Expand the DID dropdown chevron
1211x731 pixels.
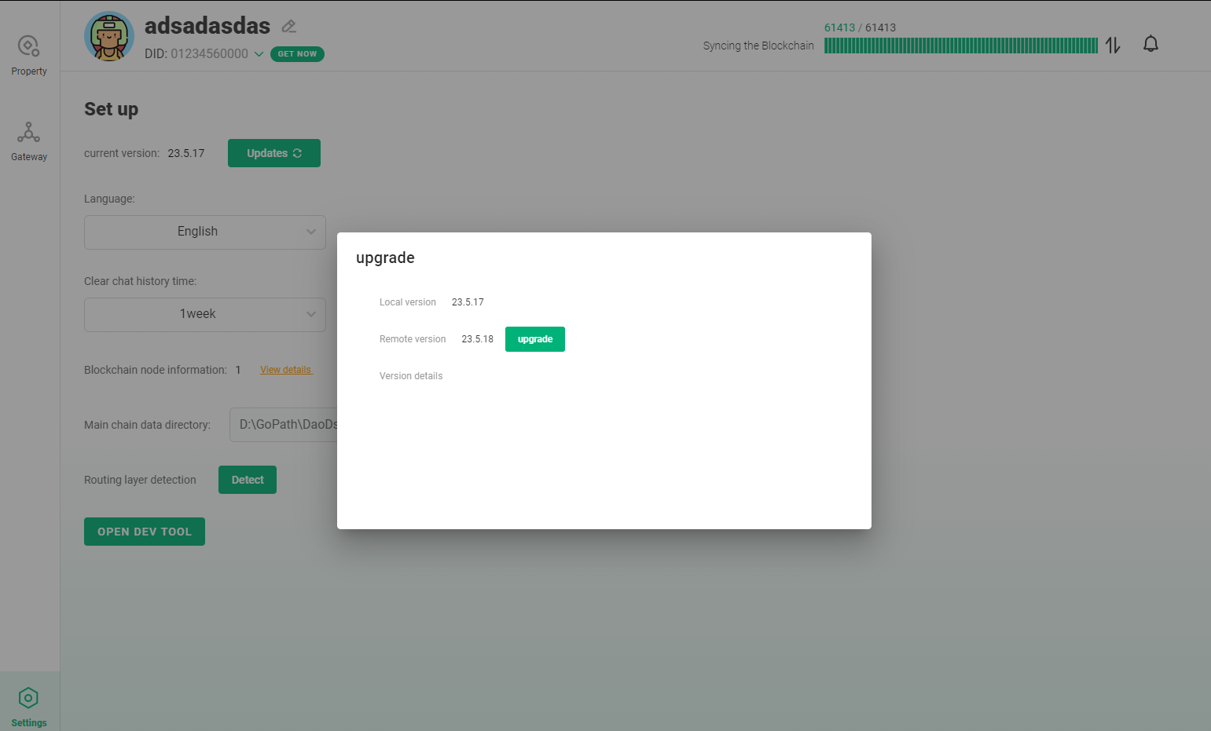pos(259,54)
